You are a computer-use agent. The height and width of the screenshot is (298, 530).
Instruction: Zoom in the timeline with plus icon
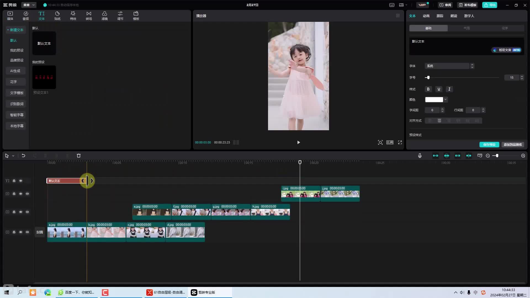pos(523,156)
